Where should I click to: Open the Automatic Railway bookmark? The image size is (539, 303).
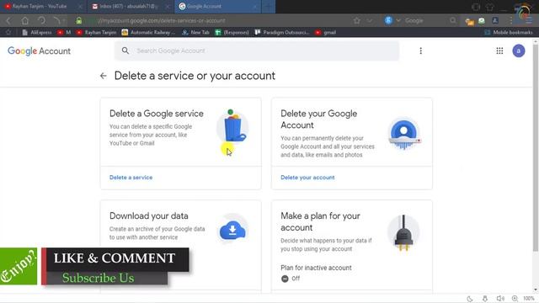click(x=148, y=32)
